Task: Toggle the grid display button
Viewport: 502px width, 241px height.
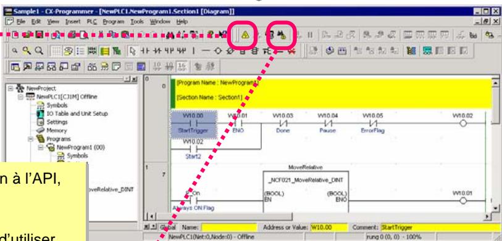Action: coord(56,51)
